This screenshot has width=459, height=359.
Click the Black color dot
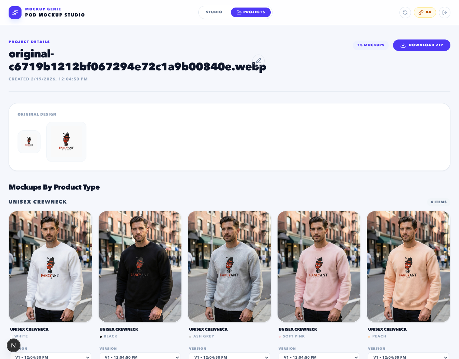(x=101, y=337)
